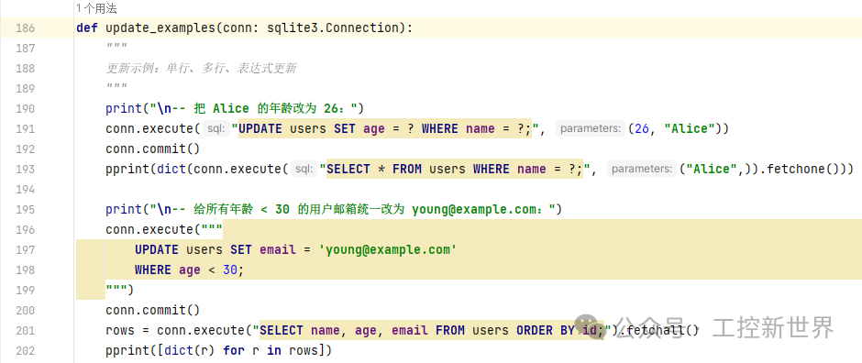Click the UPDATE users SET age string
This screenshot has width=862, height=363.
[385, 129]
